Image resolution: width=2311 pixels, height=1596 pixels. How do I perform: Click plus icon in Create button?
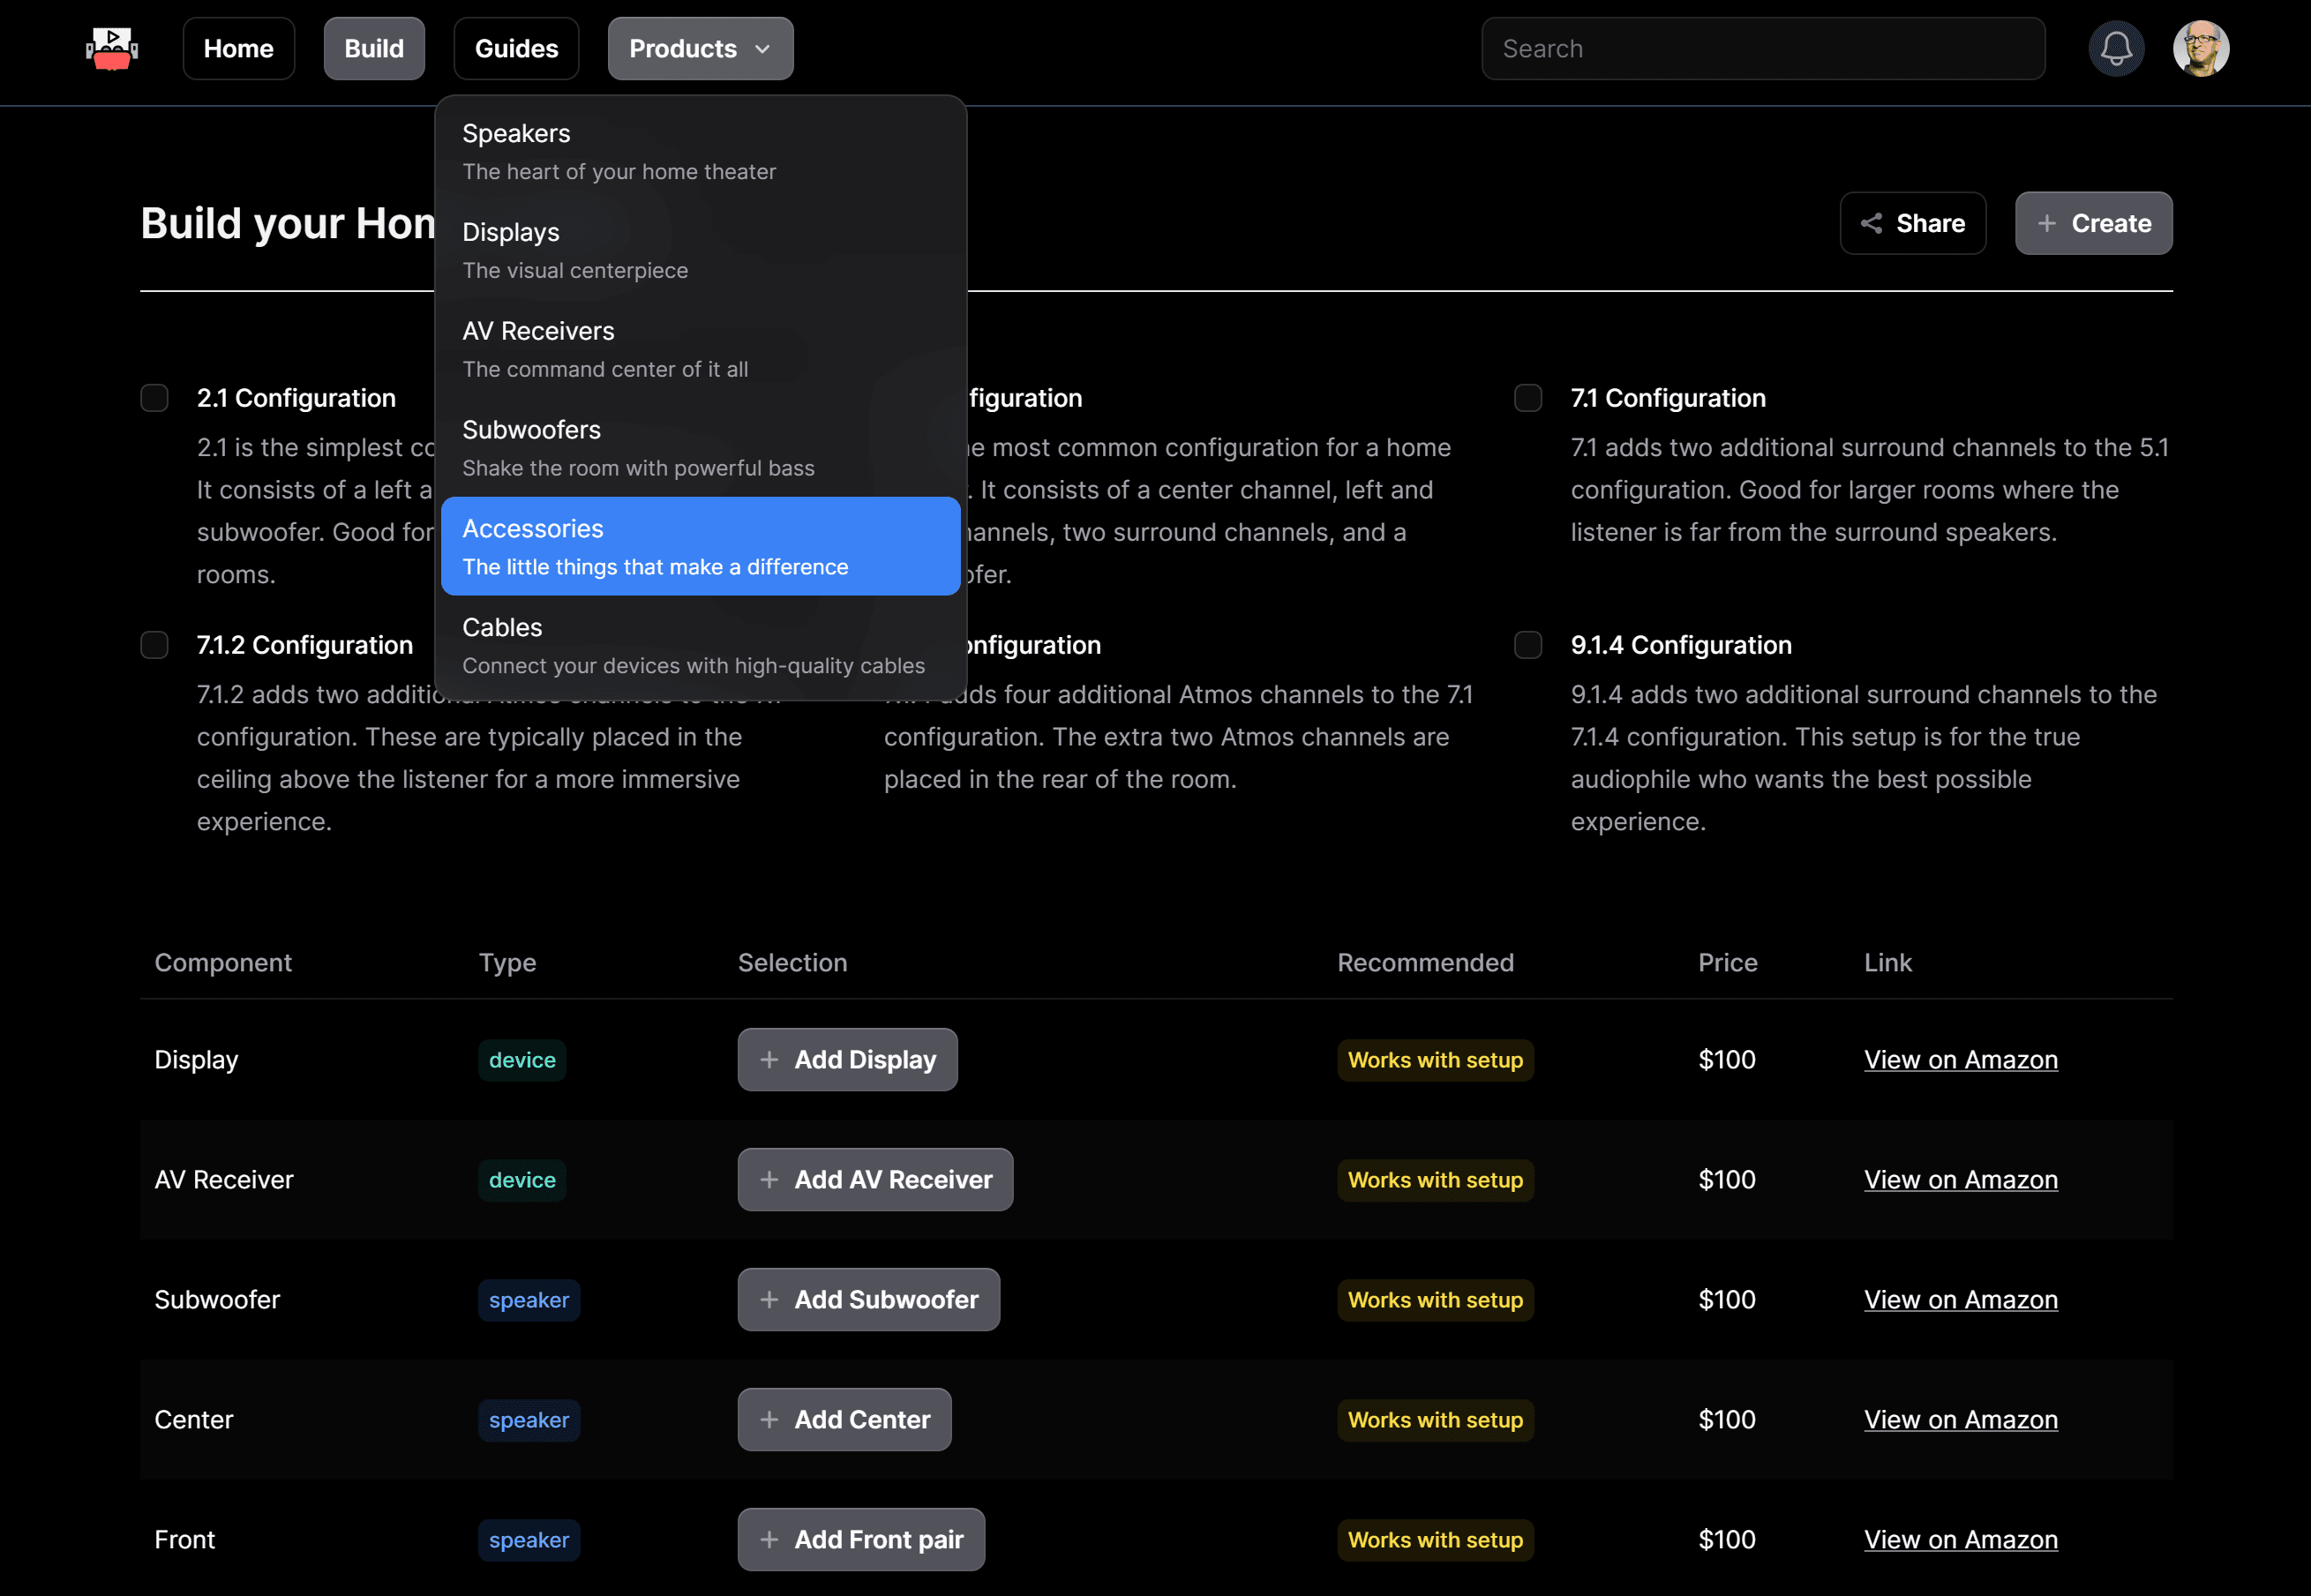tap(2047, 223)
